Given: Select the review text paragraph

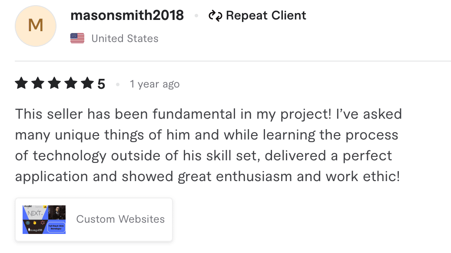Looking at the screenshot, I should (x=209, y=145).
